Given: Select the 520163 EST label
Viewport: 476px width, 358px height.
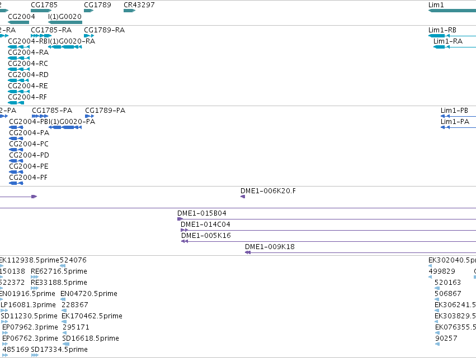Looking at the screenshot, I should point(448,283).
